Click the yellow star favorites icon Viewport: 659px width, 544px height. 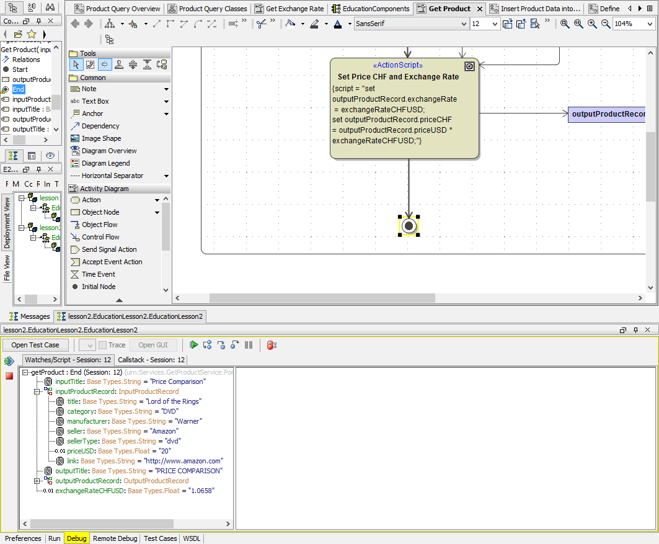[x=32, y=33]
